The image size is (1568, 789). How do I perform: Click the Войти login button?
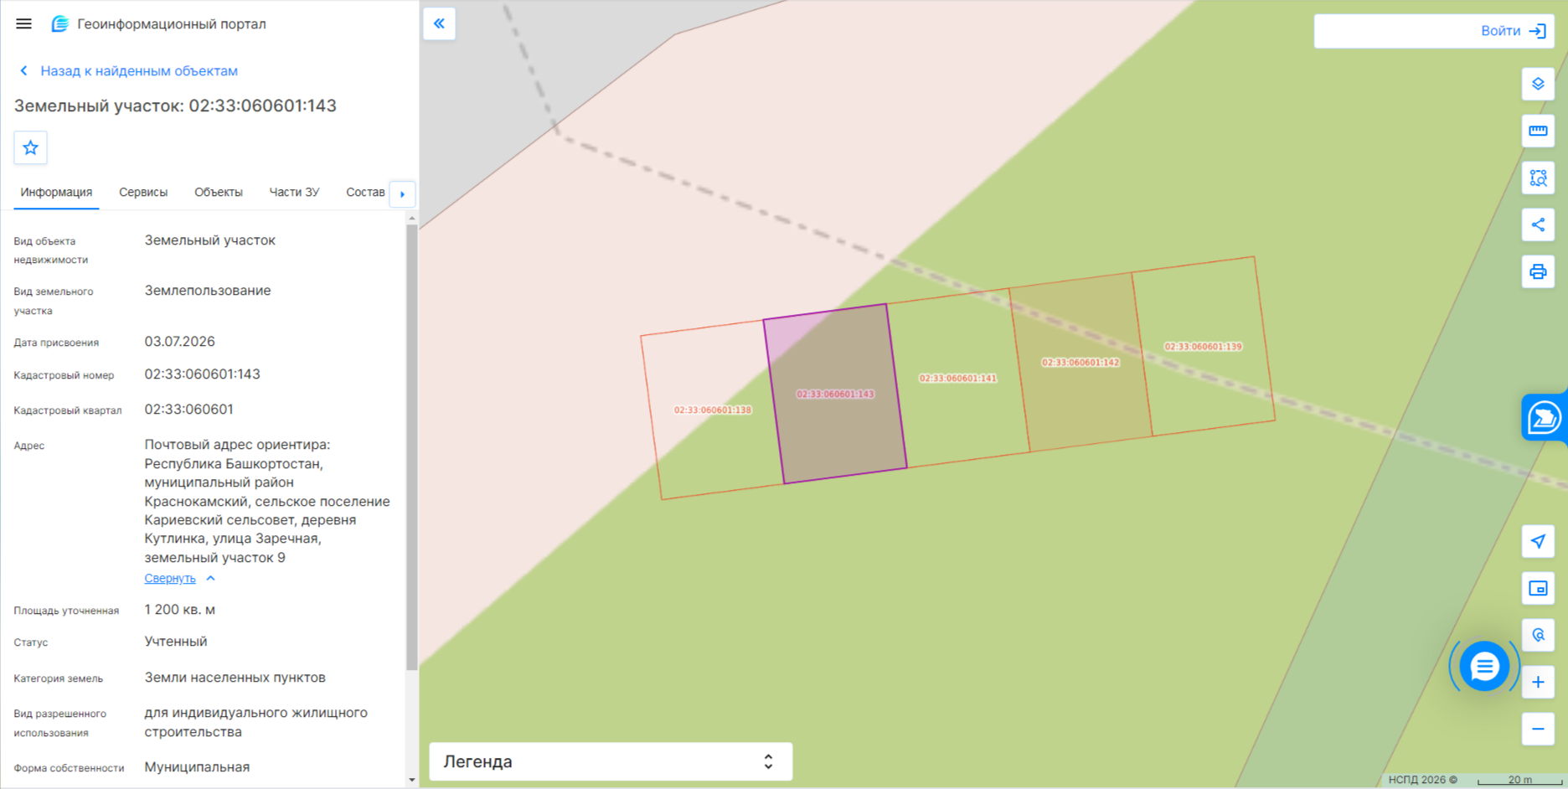click(x=1513, y=31)
